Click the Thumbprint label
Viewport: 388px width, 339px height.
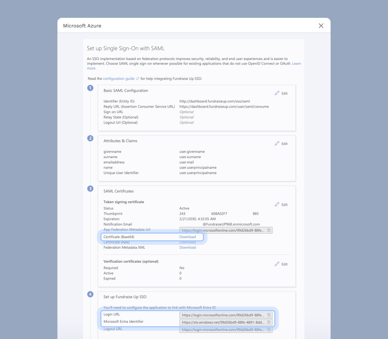click(113, 214)
